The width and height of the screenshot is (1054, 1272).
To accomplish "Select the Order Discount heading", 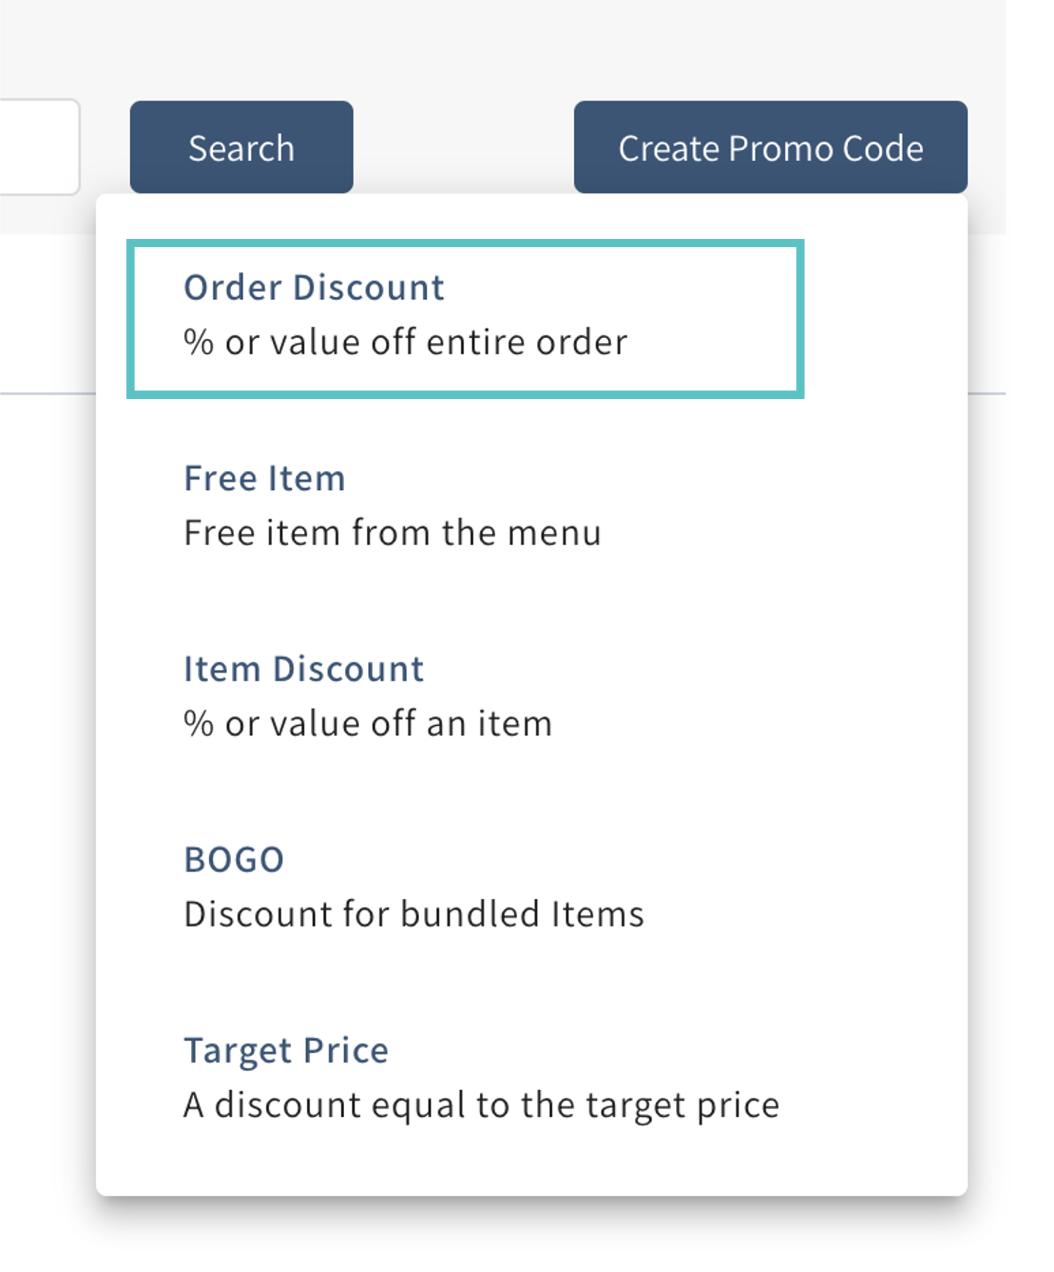I will pos(314,287).
